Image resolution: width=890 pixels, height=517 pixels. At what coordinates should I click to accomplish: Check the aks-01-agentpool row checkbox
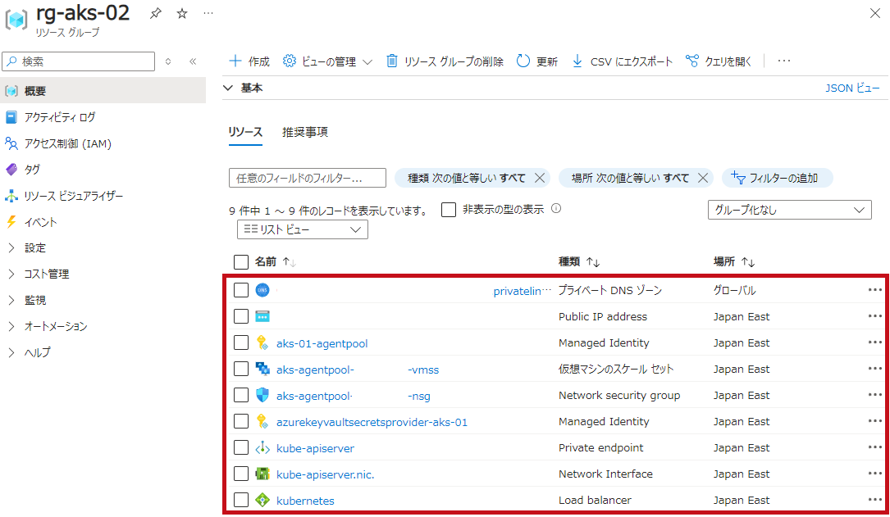coord(241,343)
